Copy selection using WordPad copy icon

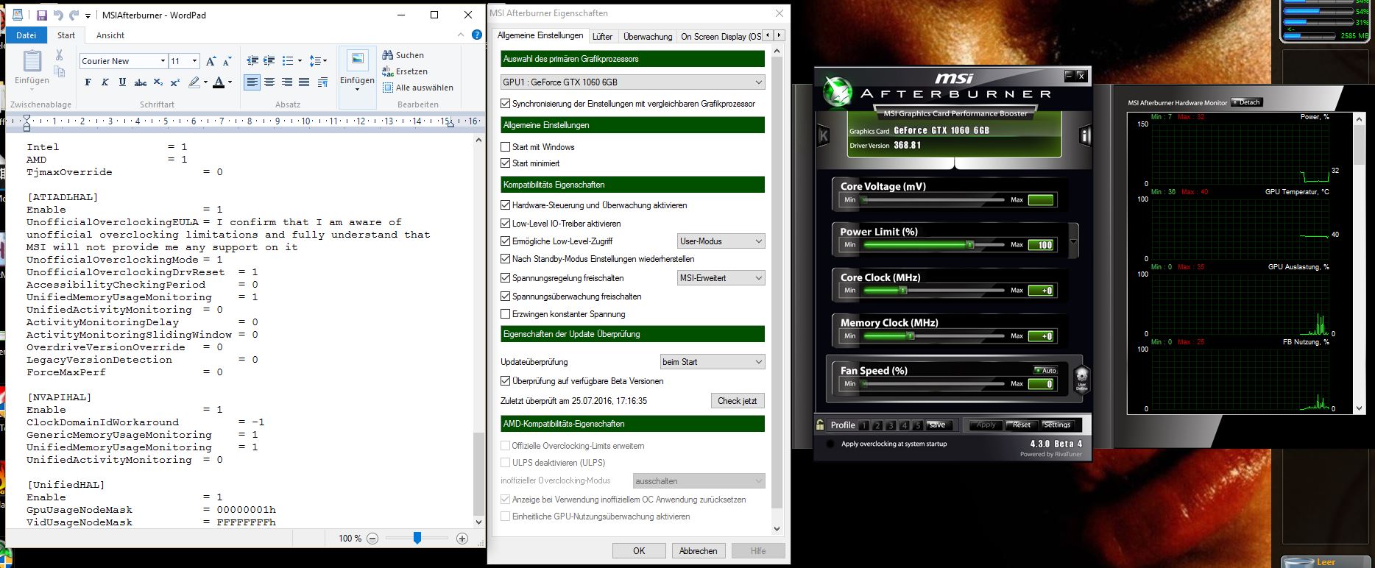tap(59, 71)
